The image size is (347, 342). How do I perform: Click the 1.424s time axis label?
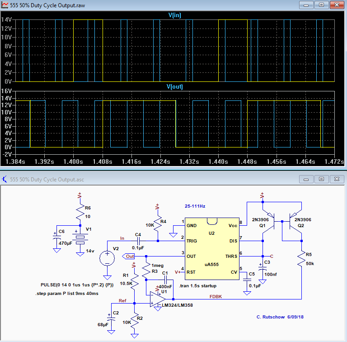160,161
